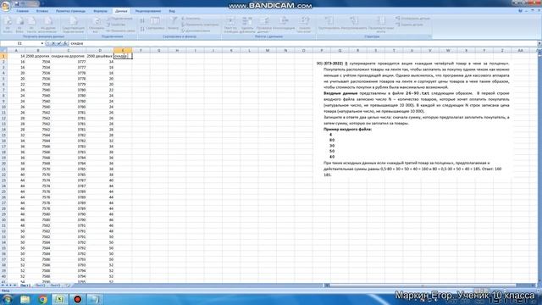This screenshot has width=542, height=305.
Task: Click Hide Detail in Outline group
Action: coord(409,25)
